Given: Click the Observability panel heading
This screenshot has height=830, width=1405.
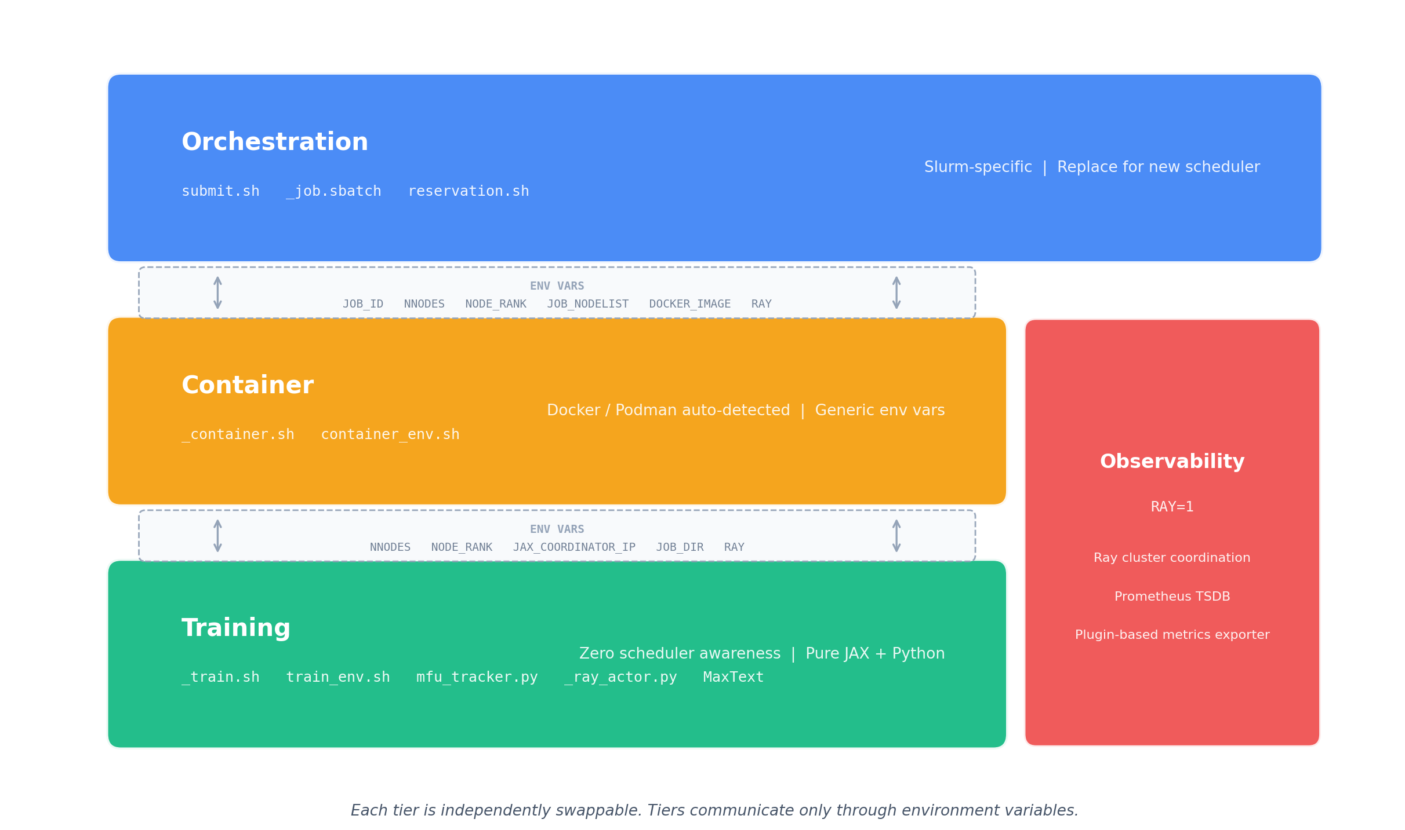Looking at the screenshot, I should [x=1172, y=462].
